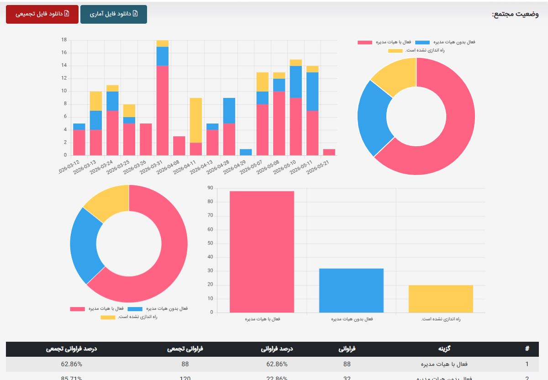This screenshot has width=548, height=380.
Task: Click the small blue bar for 2026-04-29
Action: [246, 152]
